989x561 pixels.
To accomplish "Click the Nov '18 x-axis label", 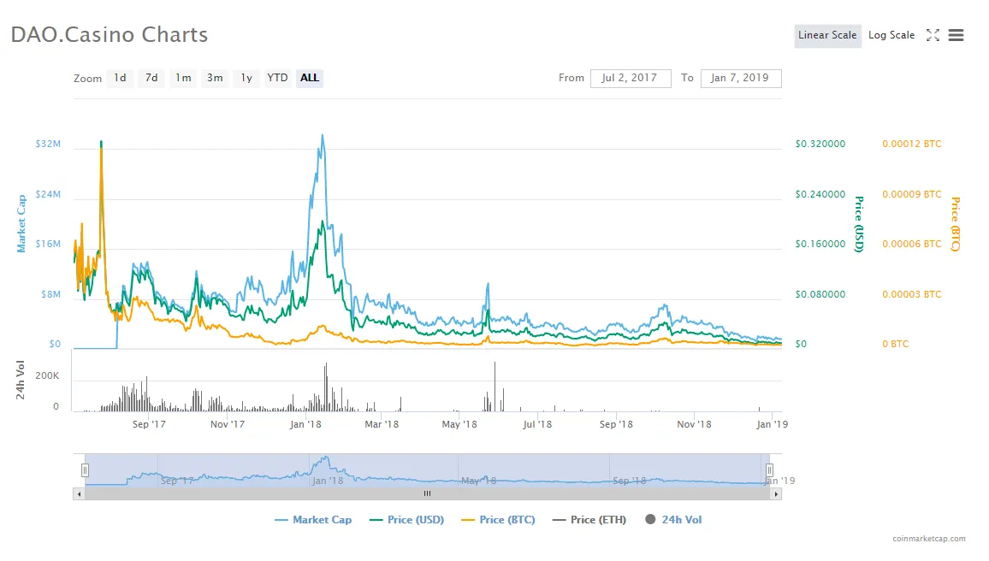I will click(694, 424).
